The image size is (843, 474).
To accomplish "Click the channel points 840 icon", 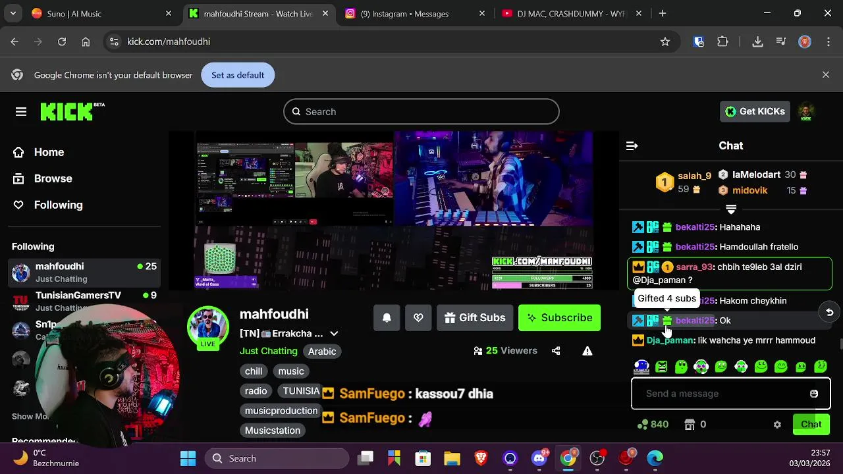I will tap(643, 425).
